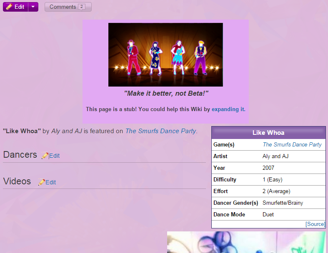Open The Smurfs Dance Party link in infobox
Viewport: 328px width, 253px height.
292,144
